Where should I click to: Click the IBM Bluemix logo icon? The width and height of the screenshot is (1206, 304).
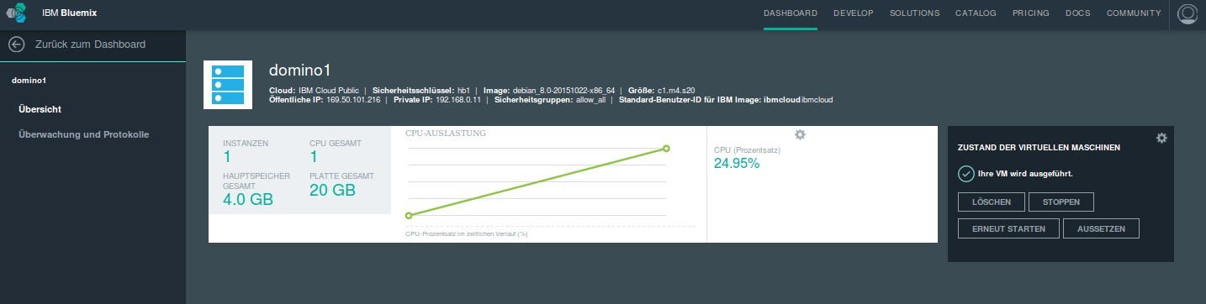pos(16,13)
